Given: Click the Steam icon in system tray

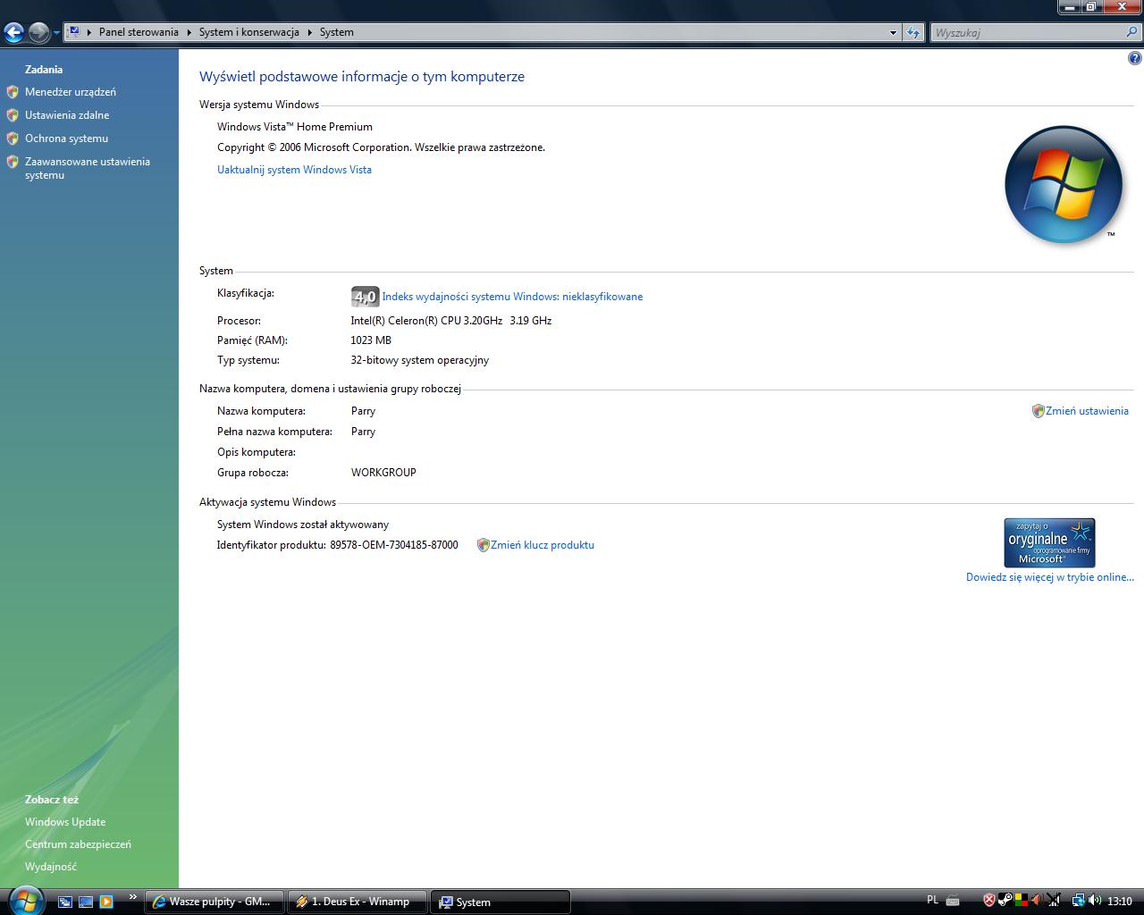Looking at the screenshot, I should [x=1005, y=901].
